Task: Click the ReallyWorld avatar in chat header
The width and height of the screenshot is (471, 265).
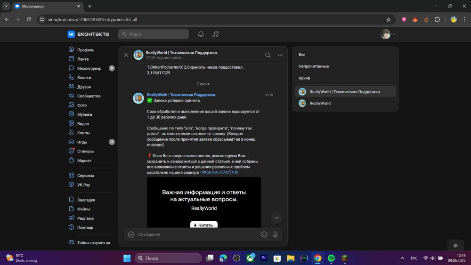Action: 138,55
